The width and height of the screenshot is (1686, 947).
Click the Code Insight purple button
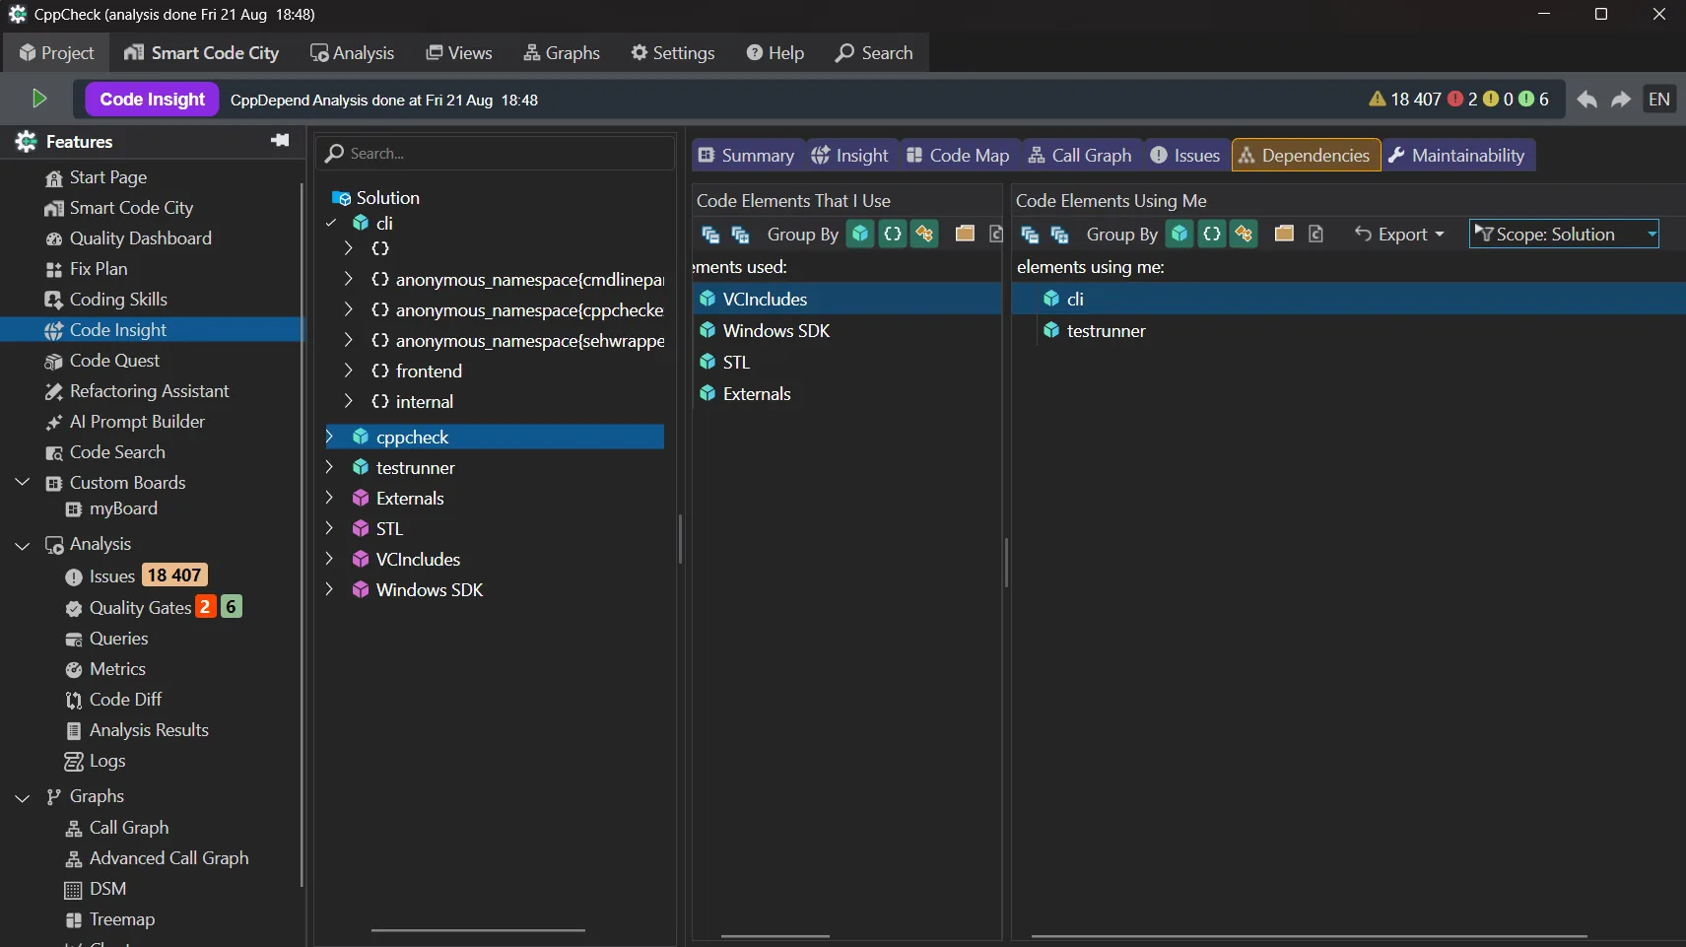[152, 99]
